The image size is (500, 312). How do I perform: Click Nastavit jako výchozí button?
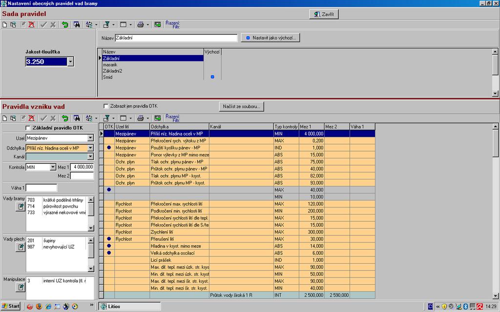click(x=271, y=38)
